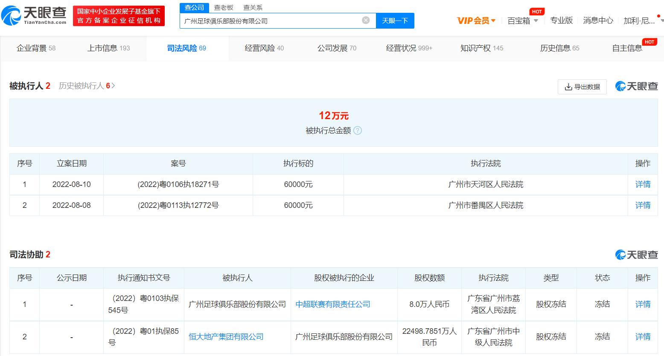664x356 pixels.
Task: Open the 恒大地产集团有限公司 company link
Action: tap(226, 337)
